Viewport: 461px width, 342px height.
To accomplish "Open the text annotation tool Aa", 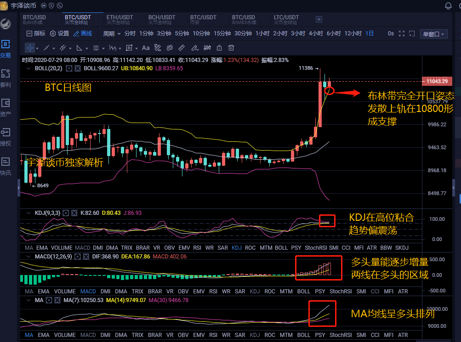I will pos(145,48).
